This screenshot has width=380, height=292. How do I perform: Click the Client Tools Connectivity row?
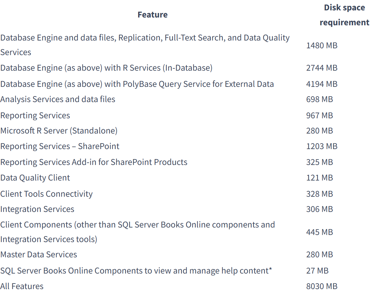46,193
